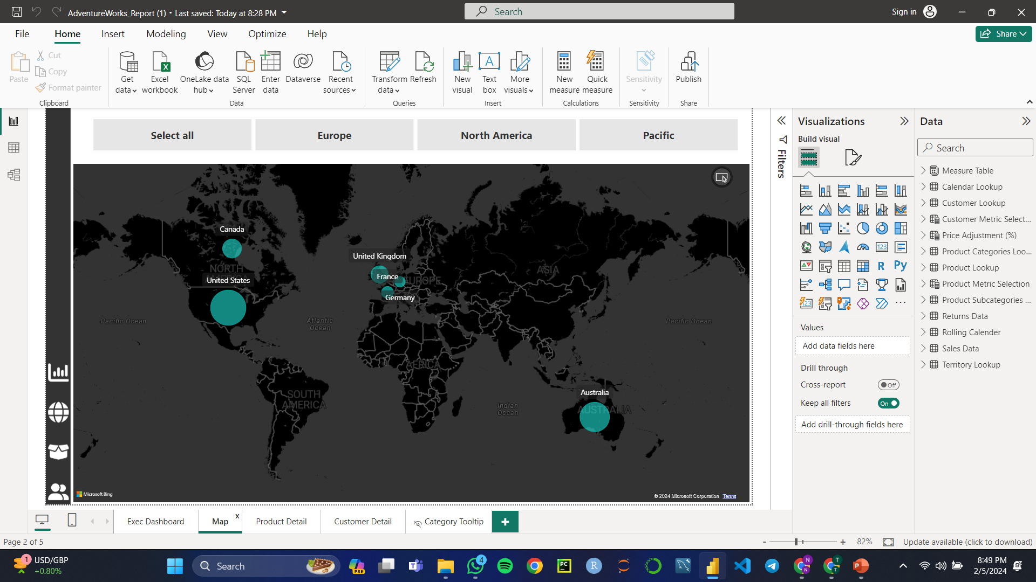Click the Share button
The image size is (1036, 582).
(1004, 34)
